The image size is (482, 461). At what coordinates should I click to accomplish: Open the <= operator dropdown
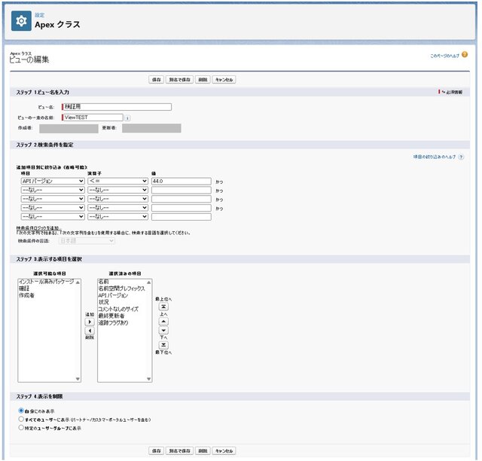pyautogui.click(x=118, y=181)
